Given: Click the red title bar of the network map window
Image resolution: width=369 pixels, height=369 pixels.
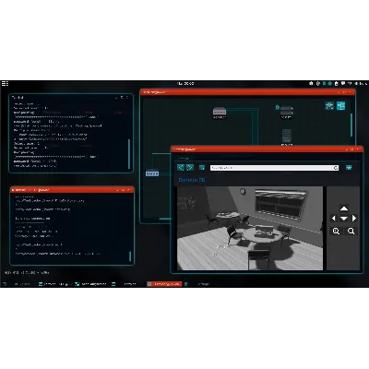Looking at the screenshot, I should coord(247,92).
